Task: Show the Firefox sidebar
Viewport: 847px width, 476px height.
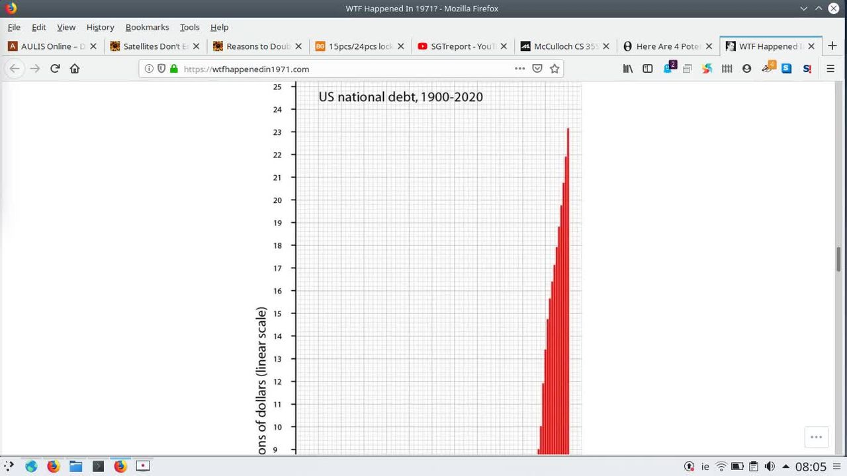Action: pyautogui.click(x=648, y=69)
